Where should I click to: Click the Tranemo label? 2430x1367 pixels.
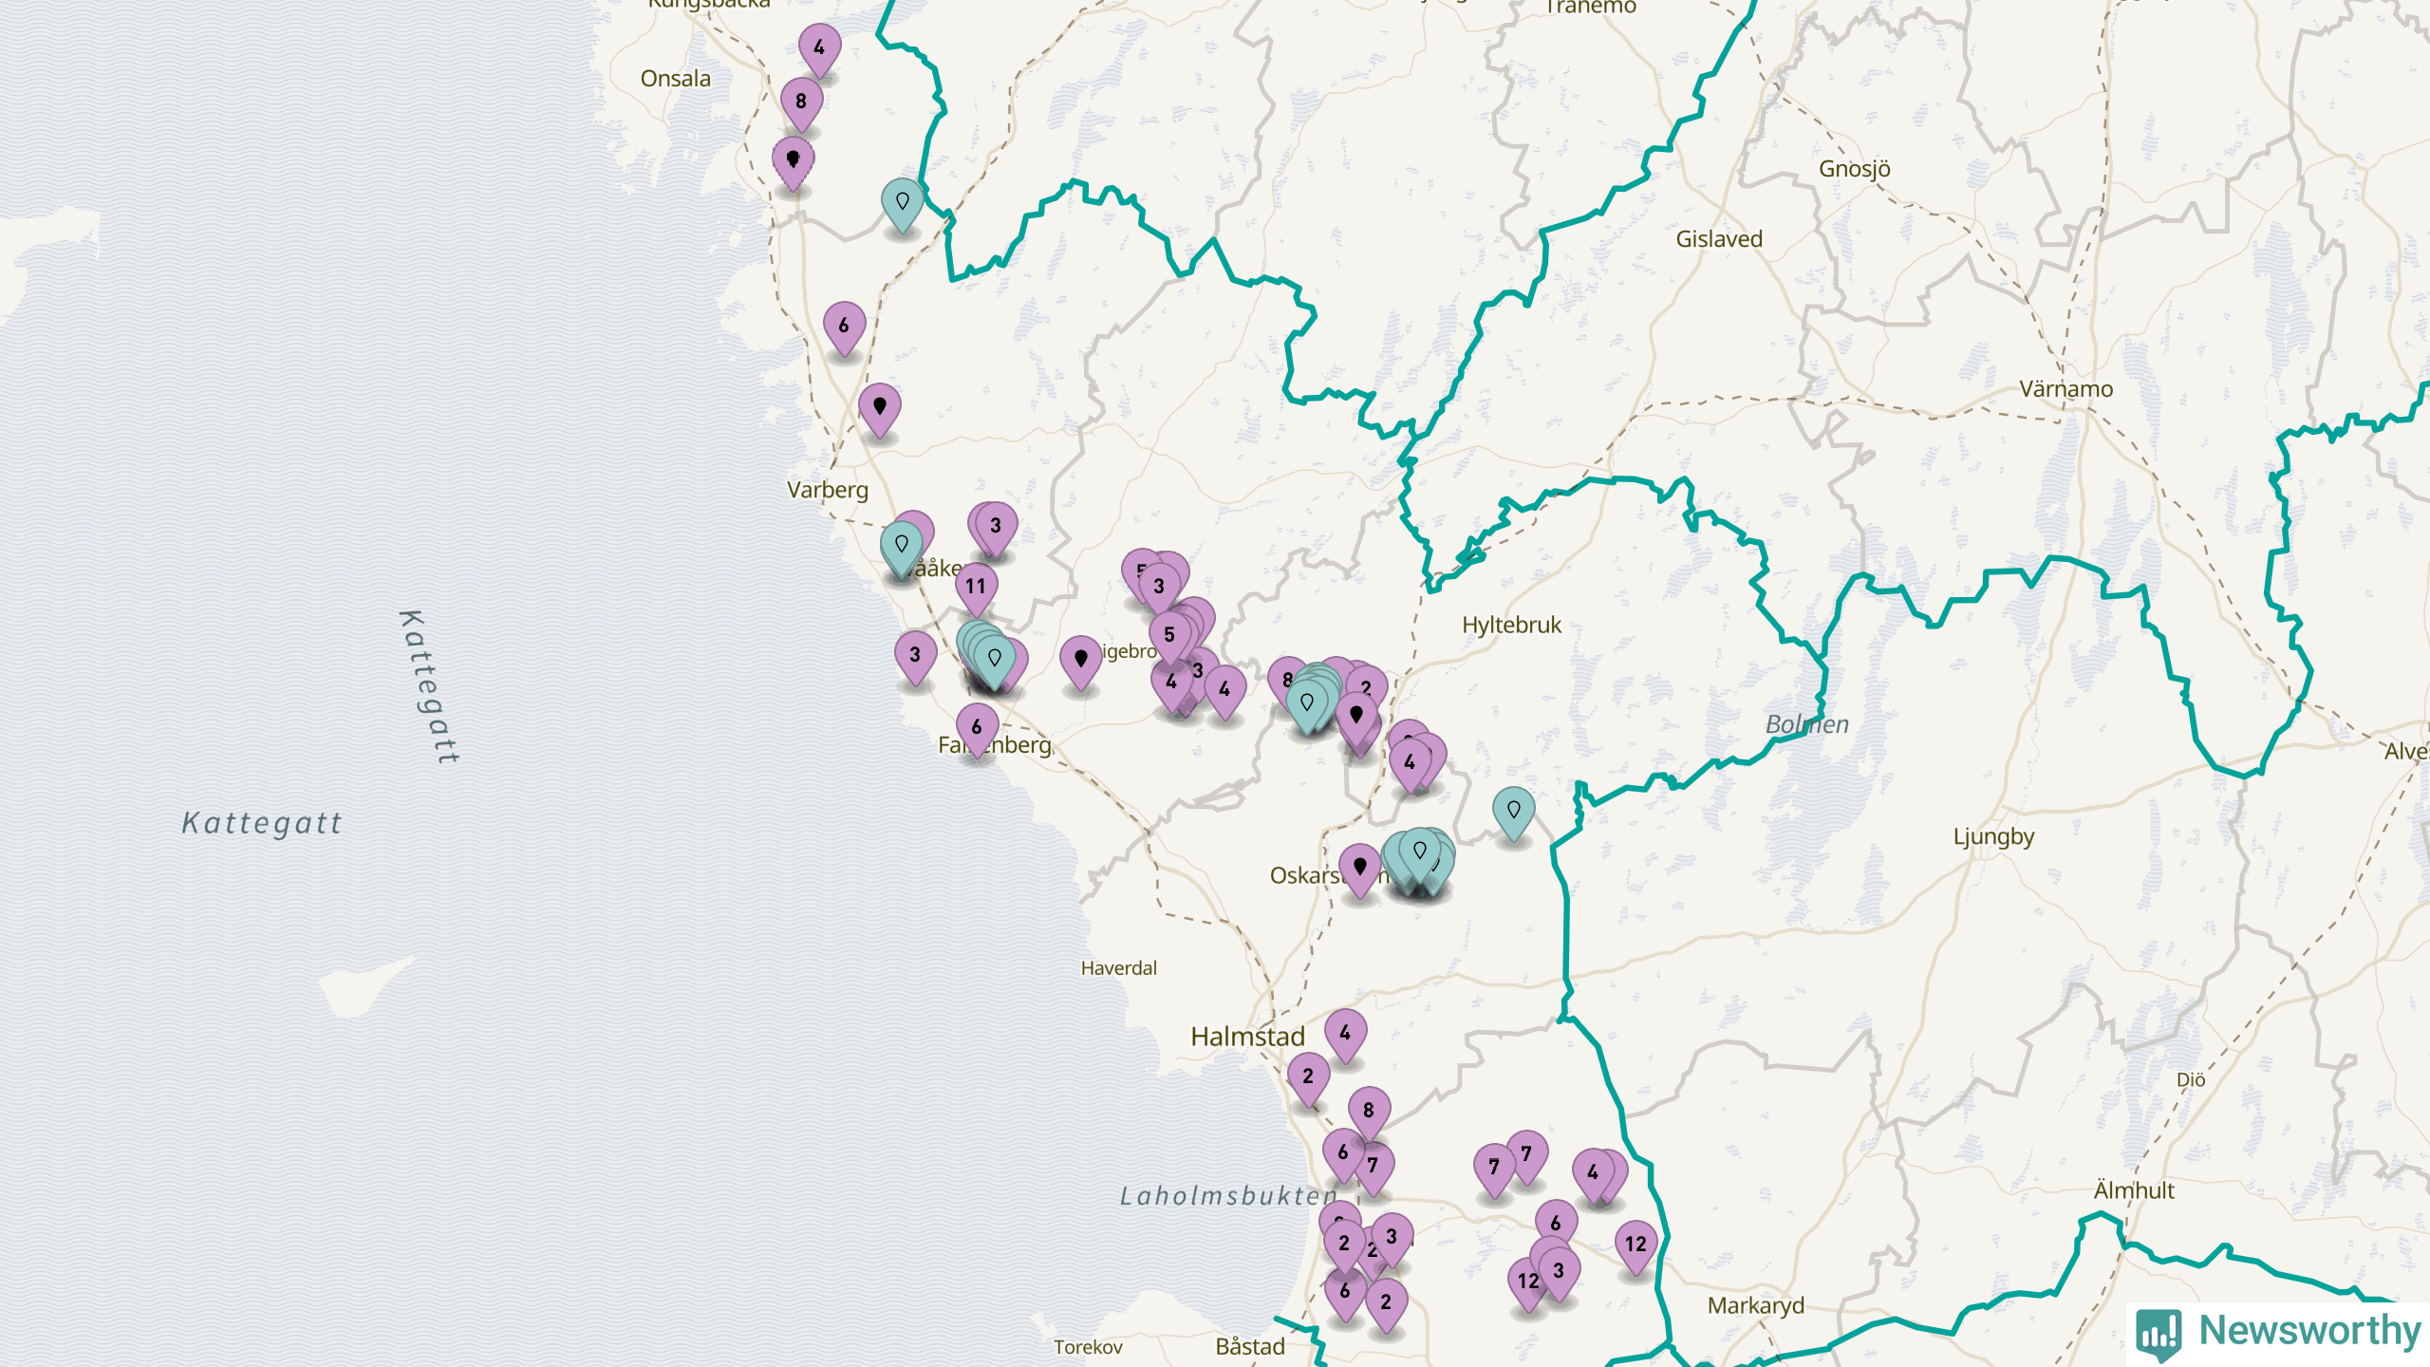(x=1591, y=8)
